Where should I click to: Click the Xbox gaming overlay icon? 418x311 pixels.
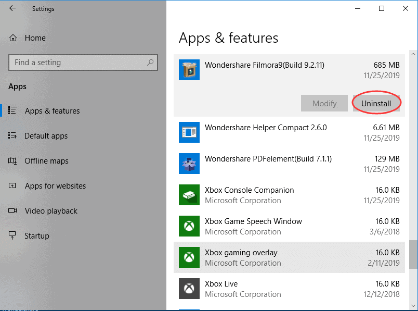(x=189, y=257)
